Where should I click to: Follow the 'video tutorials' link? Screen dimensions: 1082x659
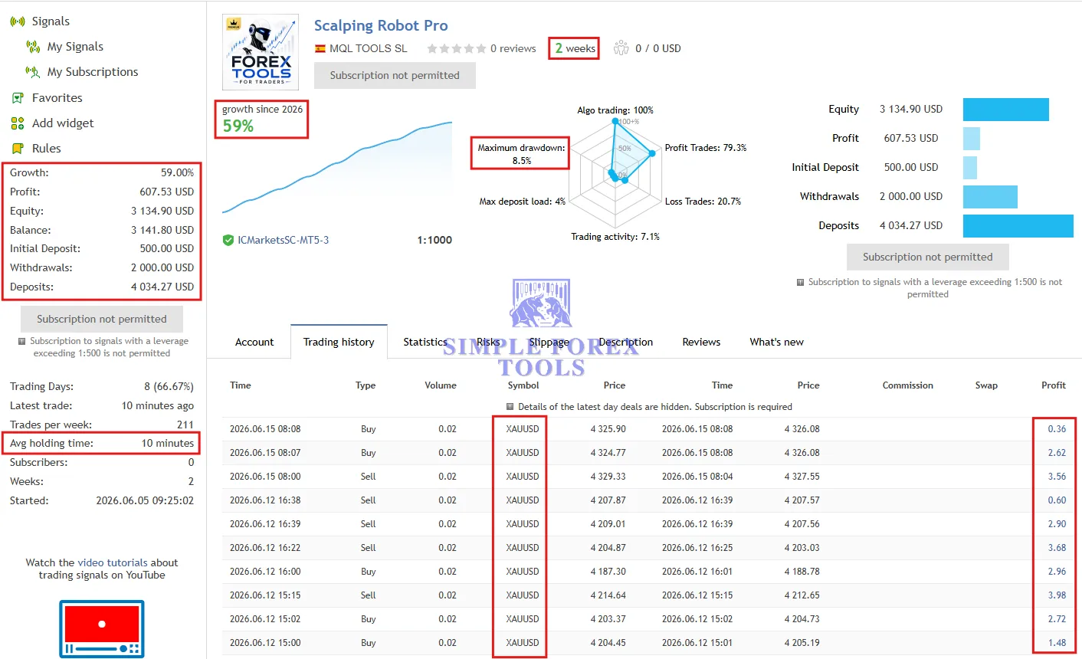pos(113,562)
